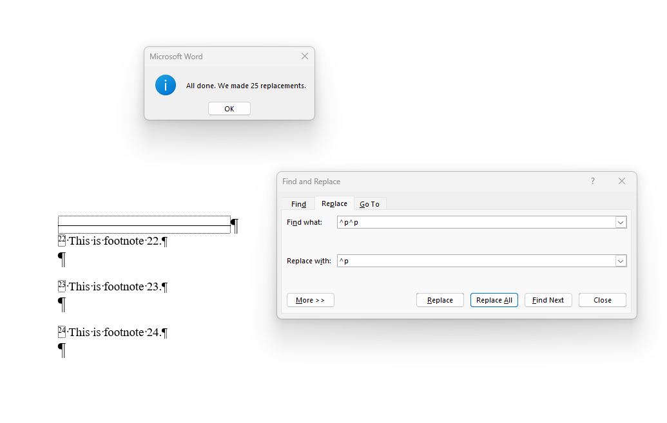Screen dimensions: 667x423
Task: Click the Replace All button
Action: (x=494, y=299)
